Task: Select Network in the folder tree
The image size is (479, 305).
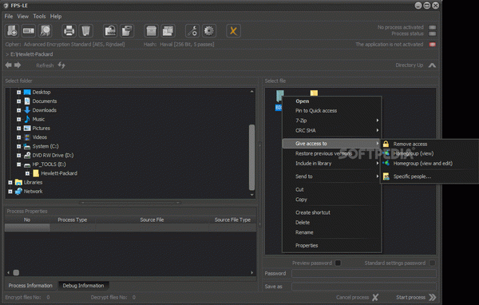Action: pyautogui.click(x=33, y=192)
